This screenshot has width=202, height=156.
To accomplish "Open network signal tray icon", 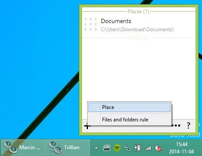I will [x=148, y=148].
